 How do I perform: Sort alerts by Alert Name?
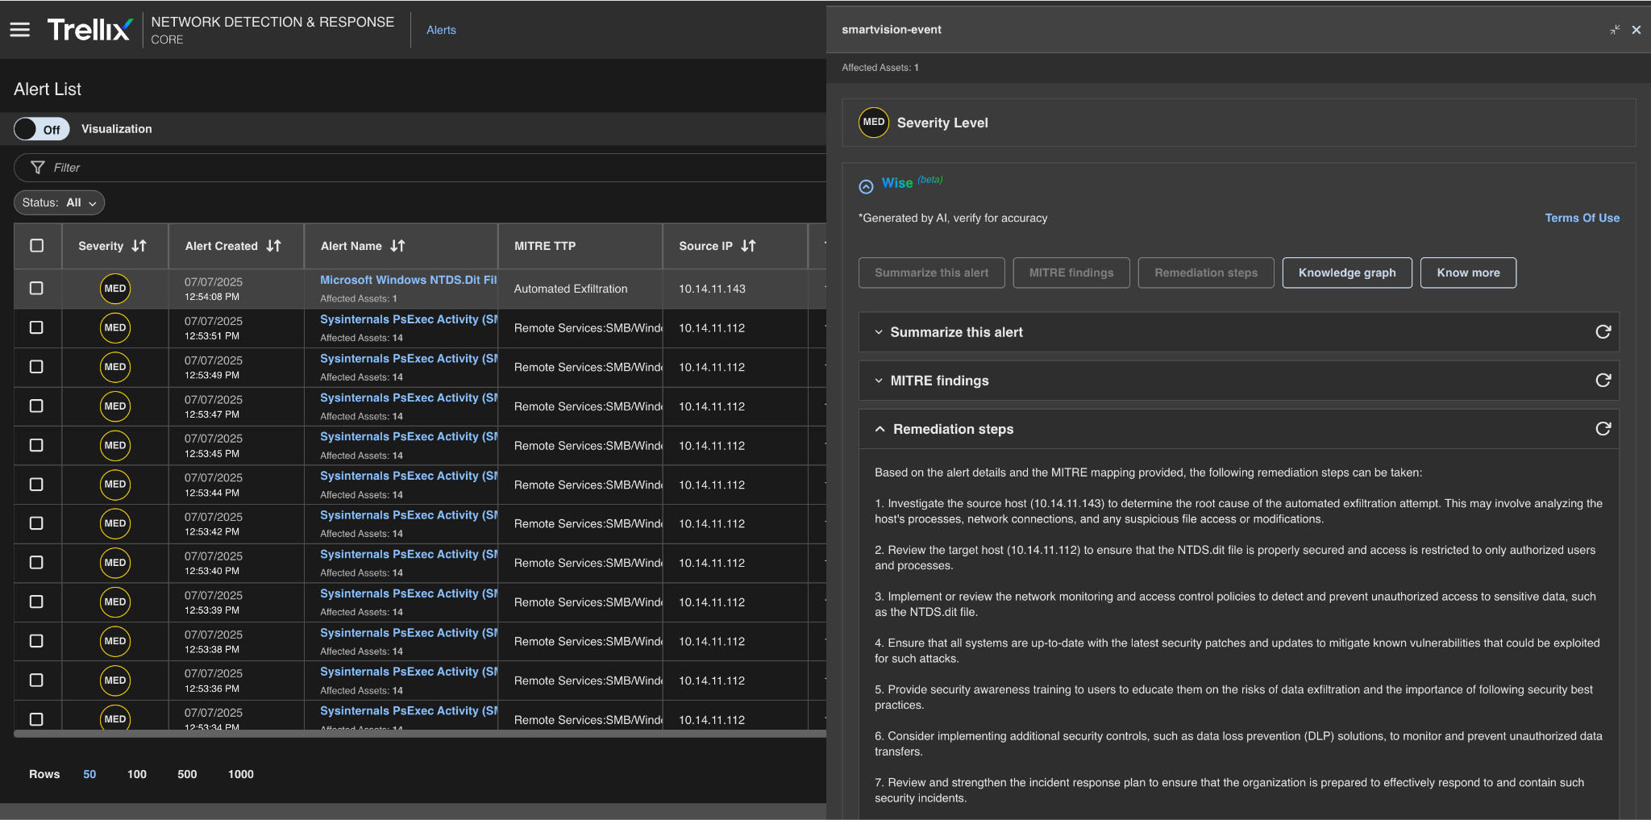pos(397,246)
